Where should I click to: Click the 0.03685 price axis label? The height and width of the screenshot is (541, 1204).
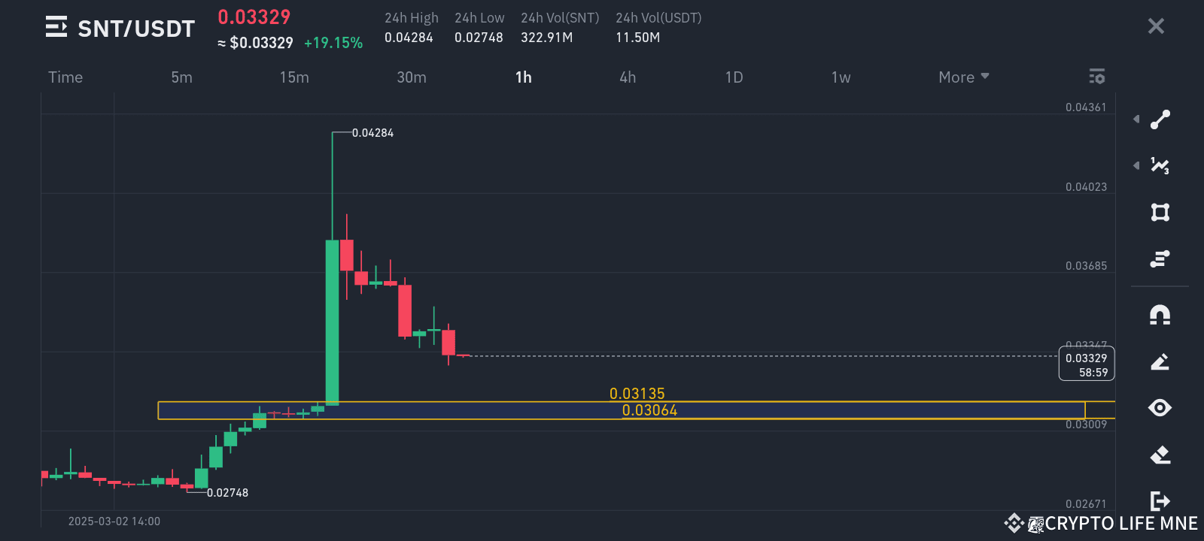tap(1086, 266)
